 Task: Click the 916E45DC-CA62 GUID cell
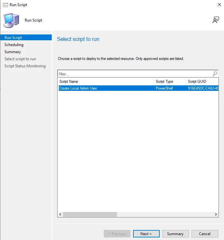click(203, 88)
